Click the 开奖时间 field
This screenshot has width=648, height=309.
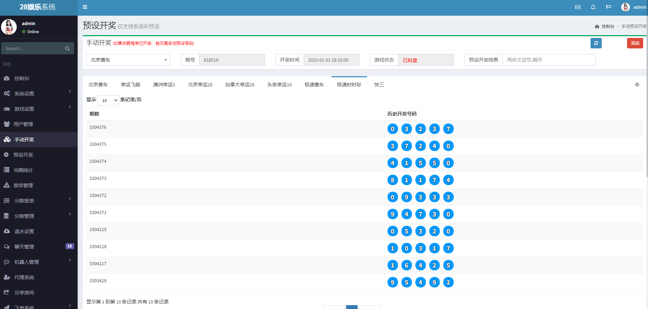(331, 60)
